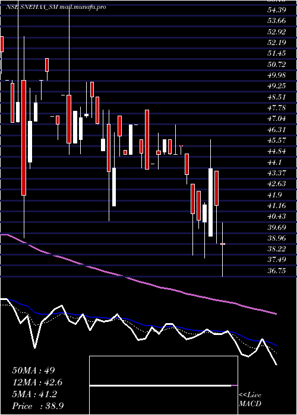Click the NSE SNEHAA_SM mail.munafa.pro title text
297x415 pixels.
[x=56, y=7]
